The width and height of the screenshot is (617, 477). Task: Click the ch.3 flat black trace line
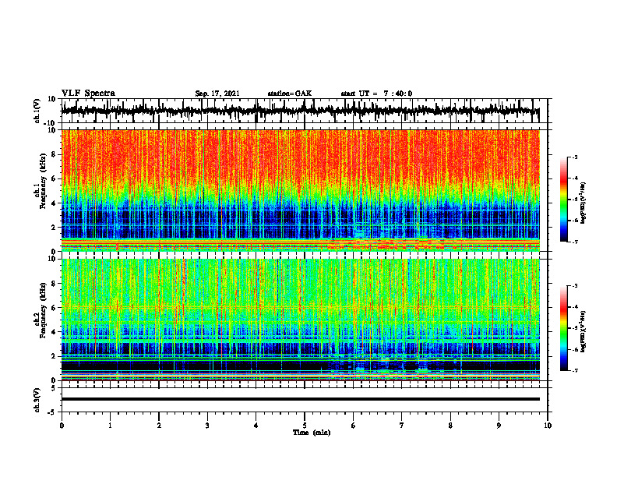point(300,399)
